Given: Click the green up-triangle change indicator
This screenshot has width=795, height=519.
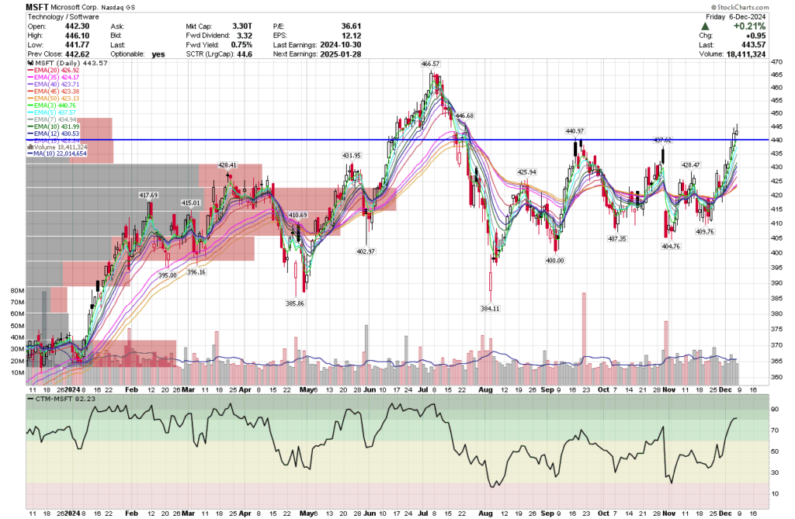Looking at the screenshot, I should tap(703, 26).
